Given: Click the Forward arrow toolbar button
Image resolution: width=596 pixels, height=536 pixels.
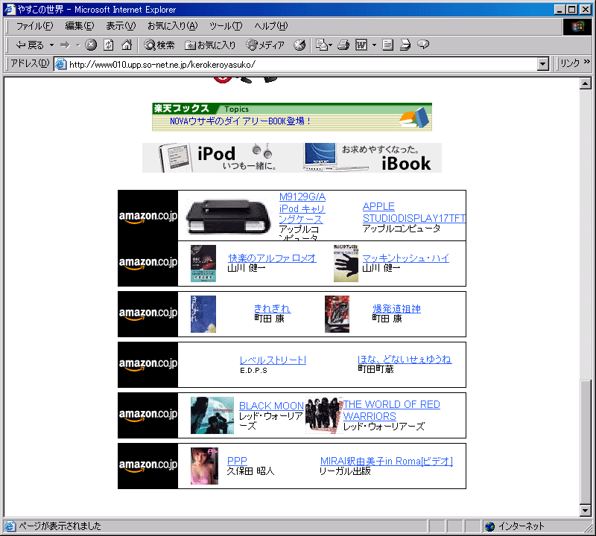Looking at the screenshot, I should tap(66, 45).
